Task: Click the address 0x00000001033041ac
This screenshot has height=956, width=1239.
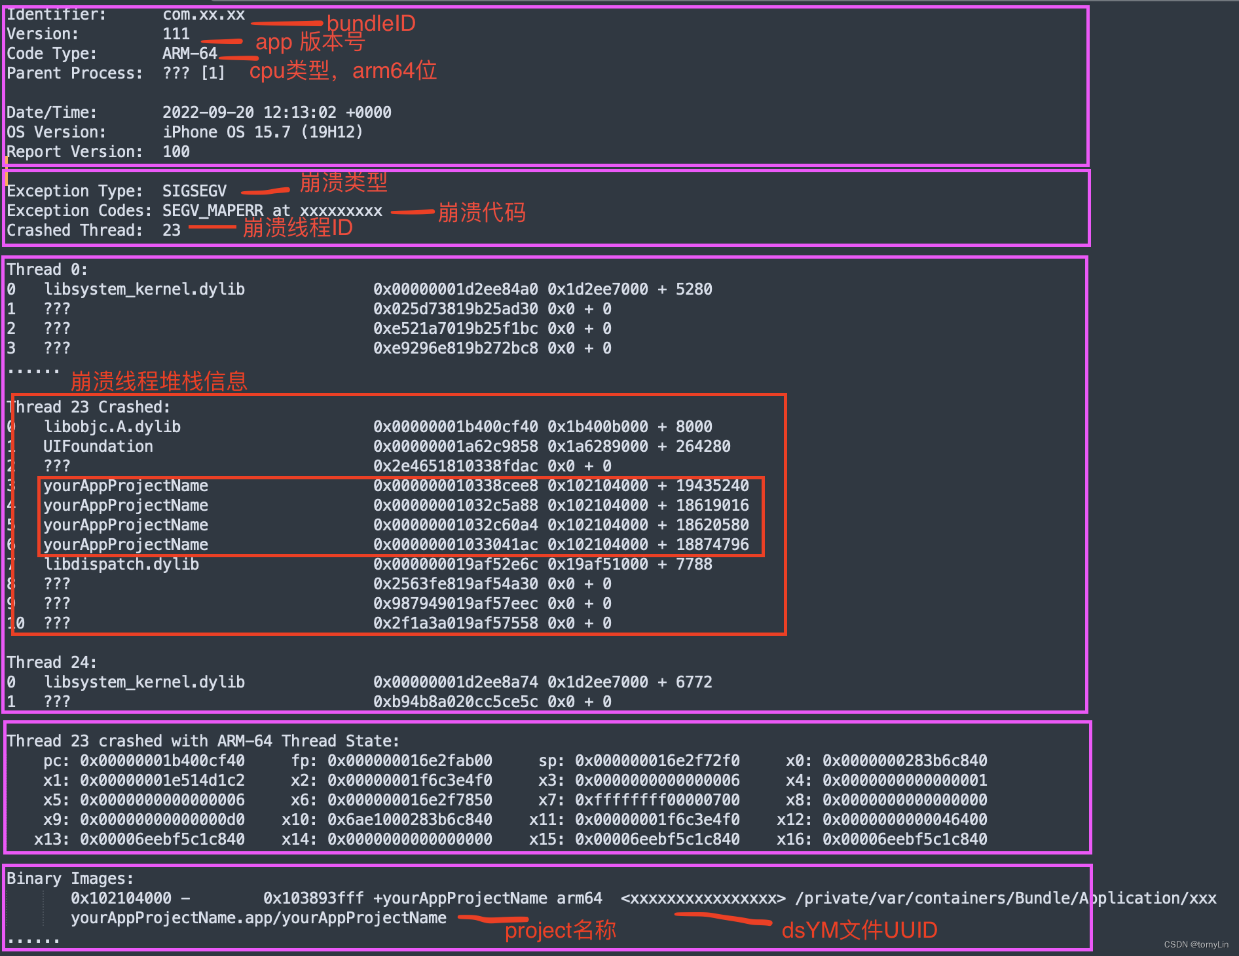Action: coord(456,545)
